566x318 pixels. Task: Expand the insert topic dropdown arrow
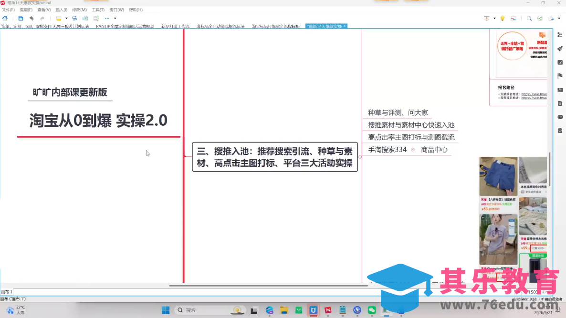[x=66, y=18]
